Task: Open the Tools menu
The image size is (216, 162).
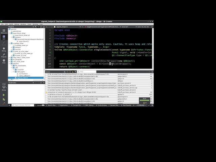Action: (x=29, y=24)
